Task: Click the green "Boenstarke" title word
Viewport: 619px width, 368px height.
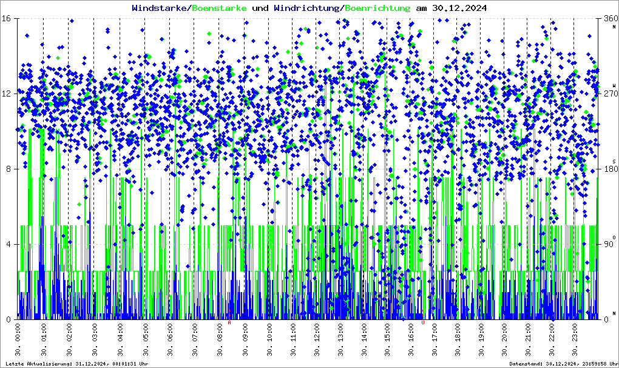Action: (x=219, y=9)
